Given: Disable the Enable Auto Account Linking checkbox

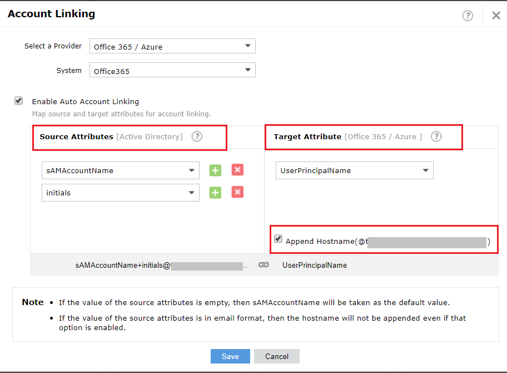Looking at the screenshot, I should pyautogui.click(x=18, y=100).
